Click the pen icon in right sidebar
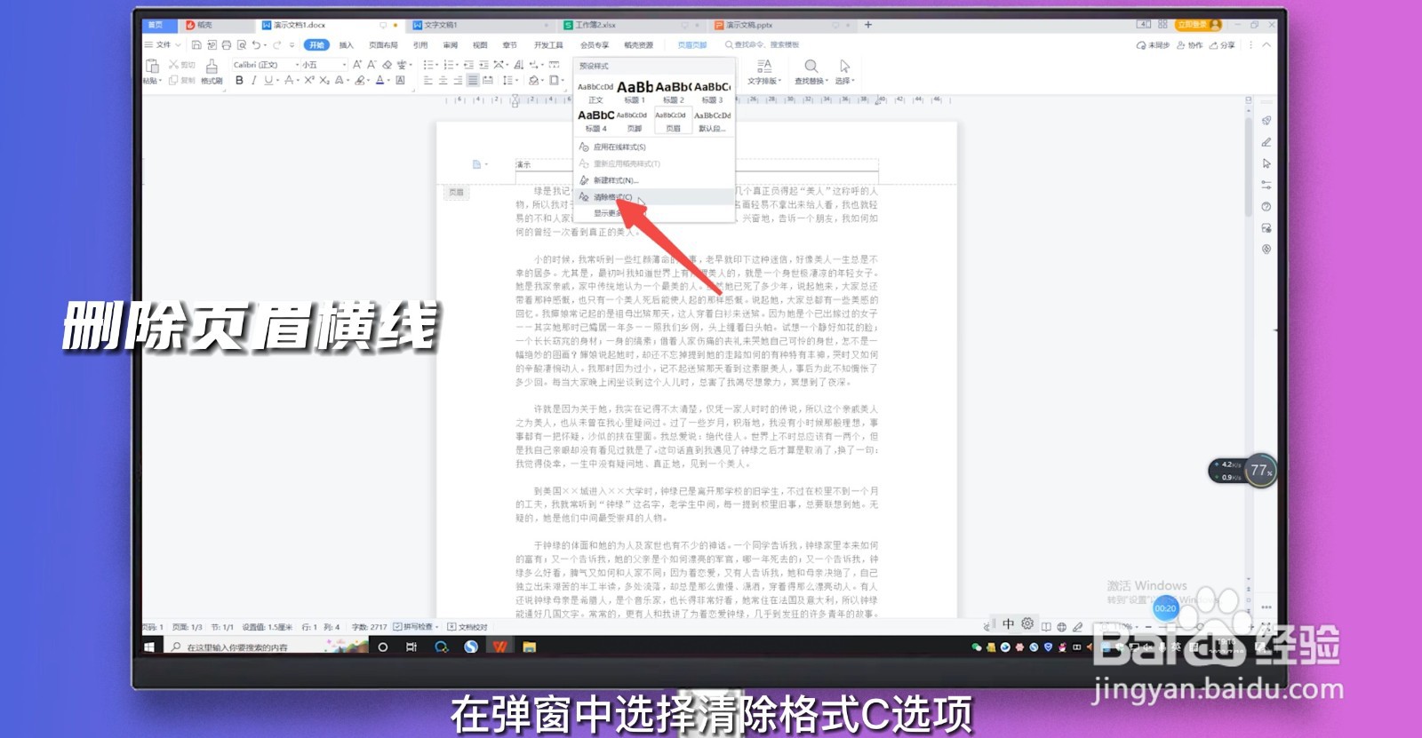This screenshot has height=738, width=1422. coord(1266,142)
